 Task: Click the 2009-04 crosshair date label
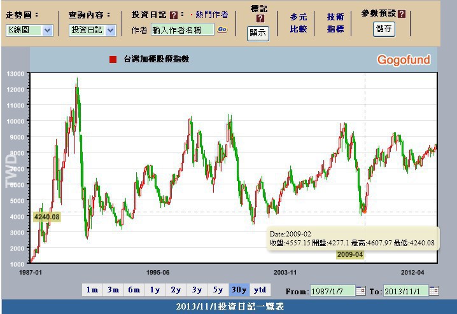[x=350, y=255]
